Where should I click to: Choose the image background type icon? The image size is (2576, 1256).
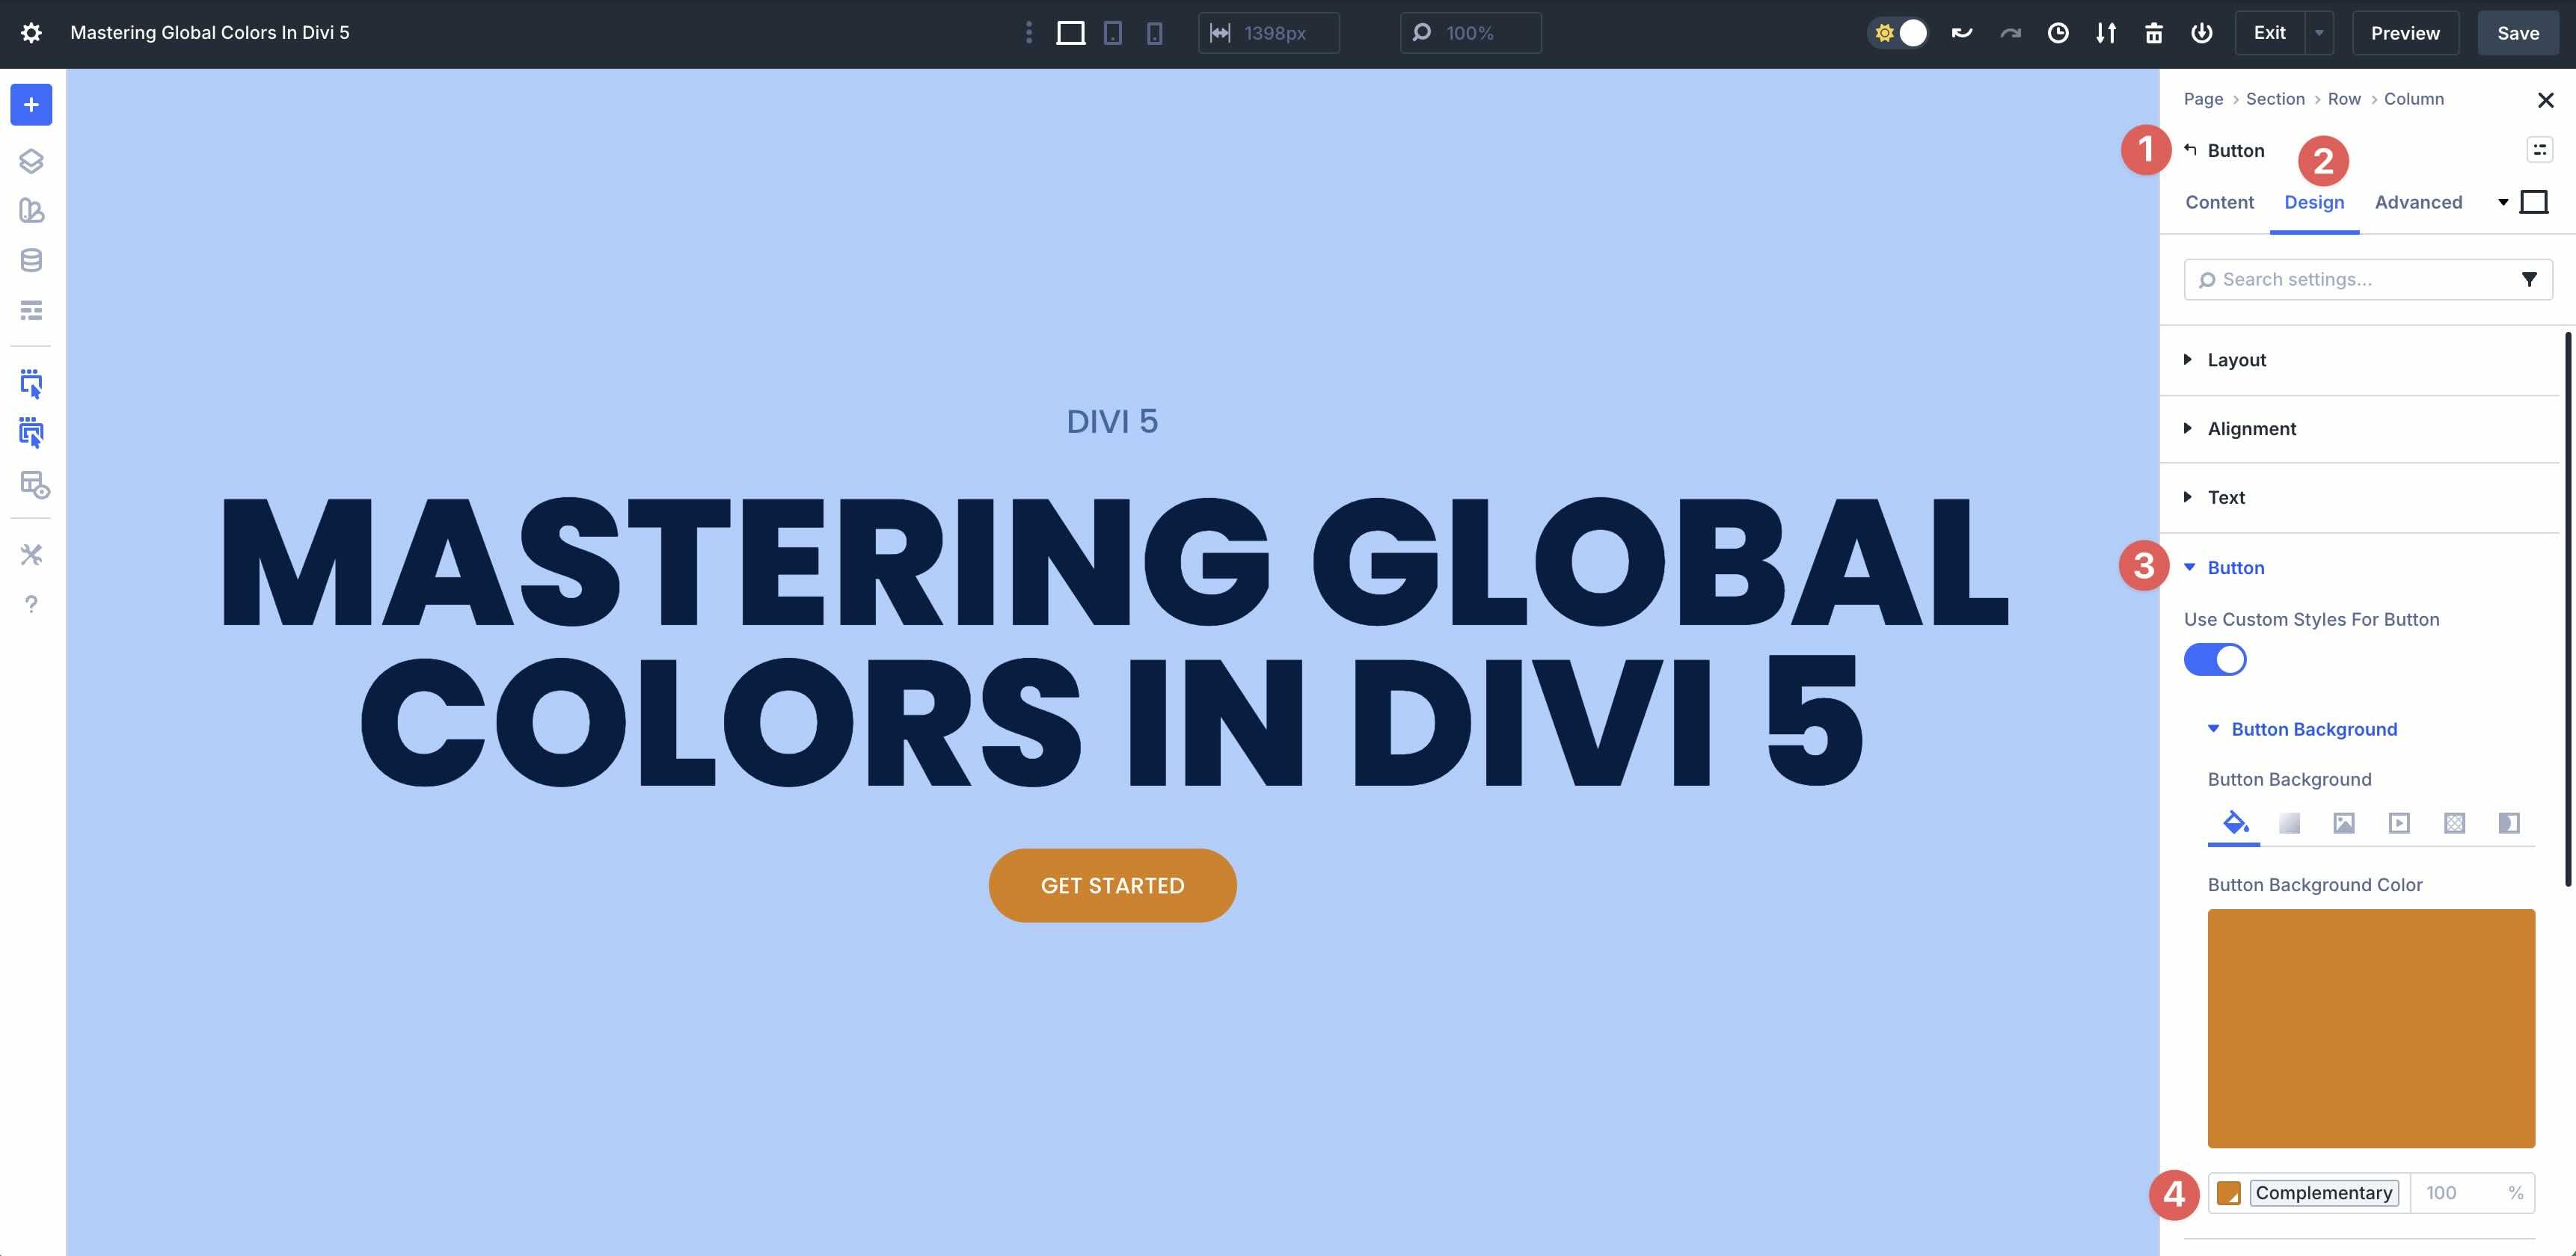click(2344, 822)
